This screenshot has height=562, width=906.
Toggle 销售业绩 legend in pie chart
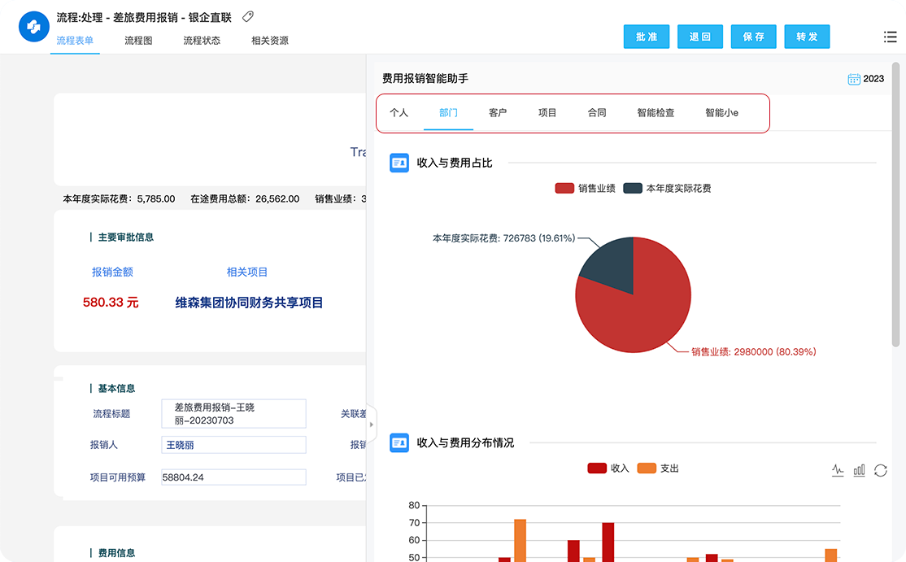click(585, 189)
